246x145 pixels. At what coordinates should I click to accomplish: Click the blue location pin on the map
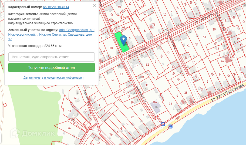123,40
